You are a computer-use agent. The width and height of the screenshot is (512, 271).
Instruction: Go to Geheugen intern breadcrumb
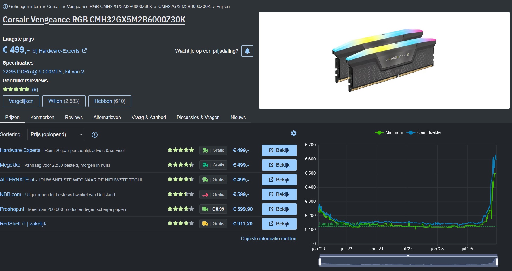pos(25,6)
